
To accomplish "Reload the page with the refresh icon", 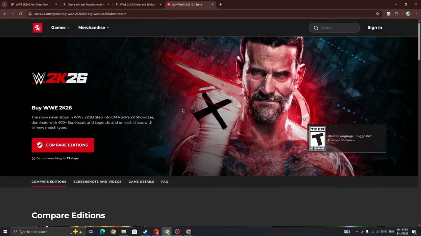I will [20, 14].
